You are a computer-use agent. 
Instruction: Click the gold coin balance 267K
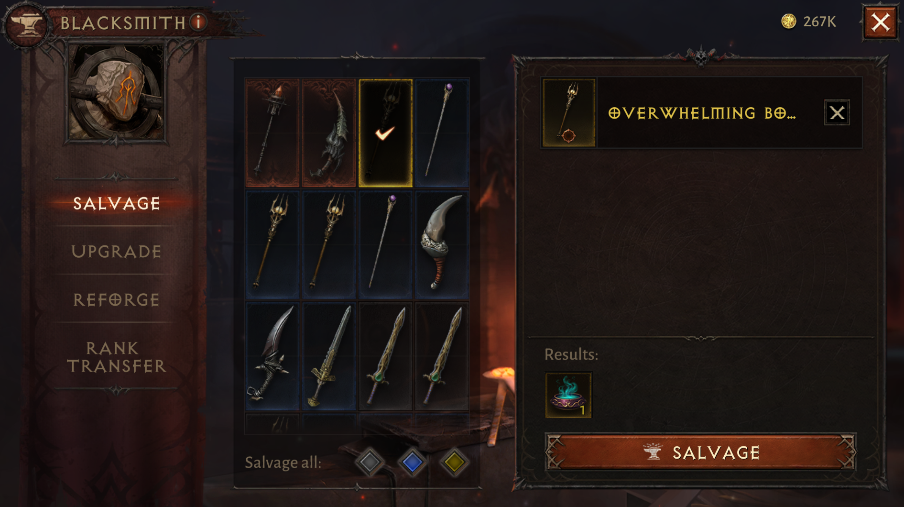coord(809,22)
